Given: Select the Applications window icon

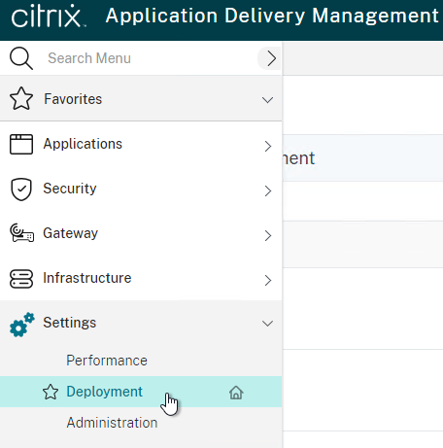Looking at the screenshot, I should [21, 144].
